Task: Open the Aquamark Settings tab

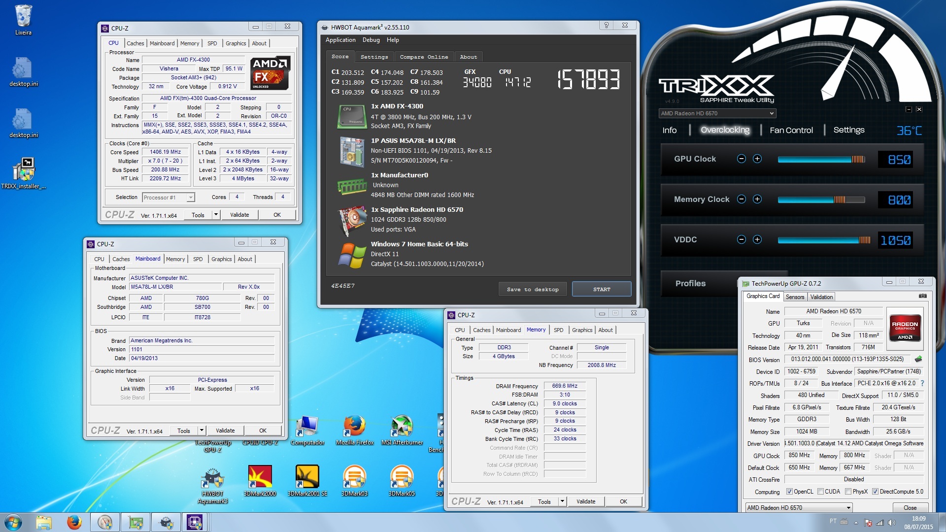Action: (x=374, y=57)
